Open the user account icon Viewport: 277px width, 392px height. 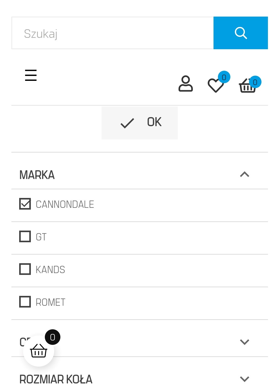[x=186, y=84]
